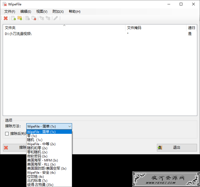This screenshot has width=200, height=187.
Task: Click the remove file red-minus toolbar icon
Action: pyautogui.click(x=34, y=18)
